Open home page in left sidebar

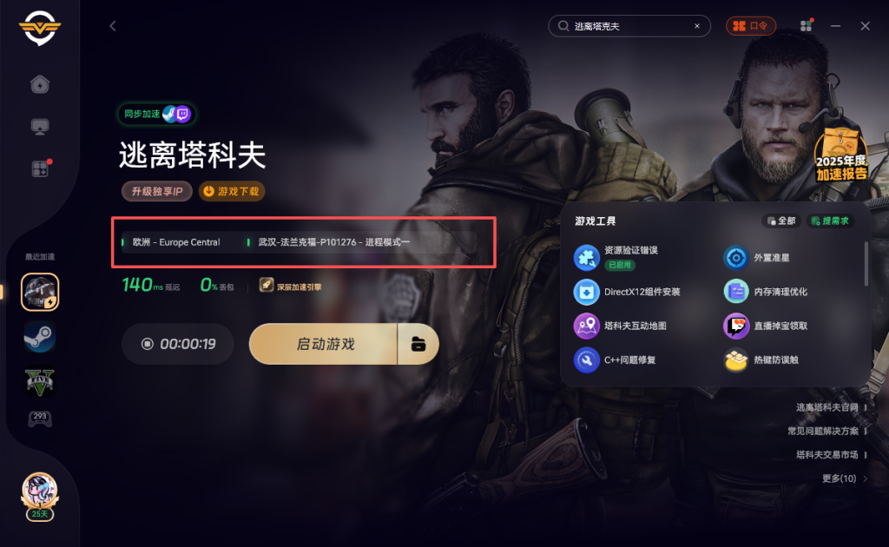(40, 84)
